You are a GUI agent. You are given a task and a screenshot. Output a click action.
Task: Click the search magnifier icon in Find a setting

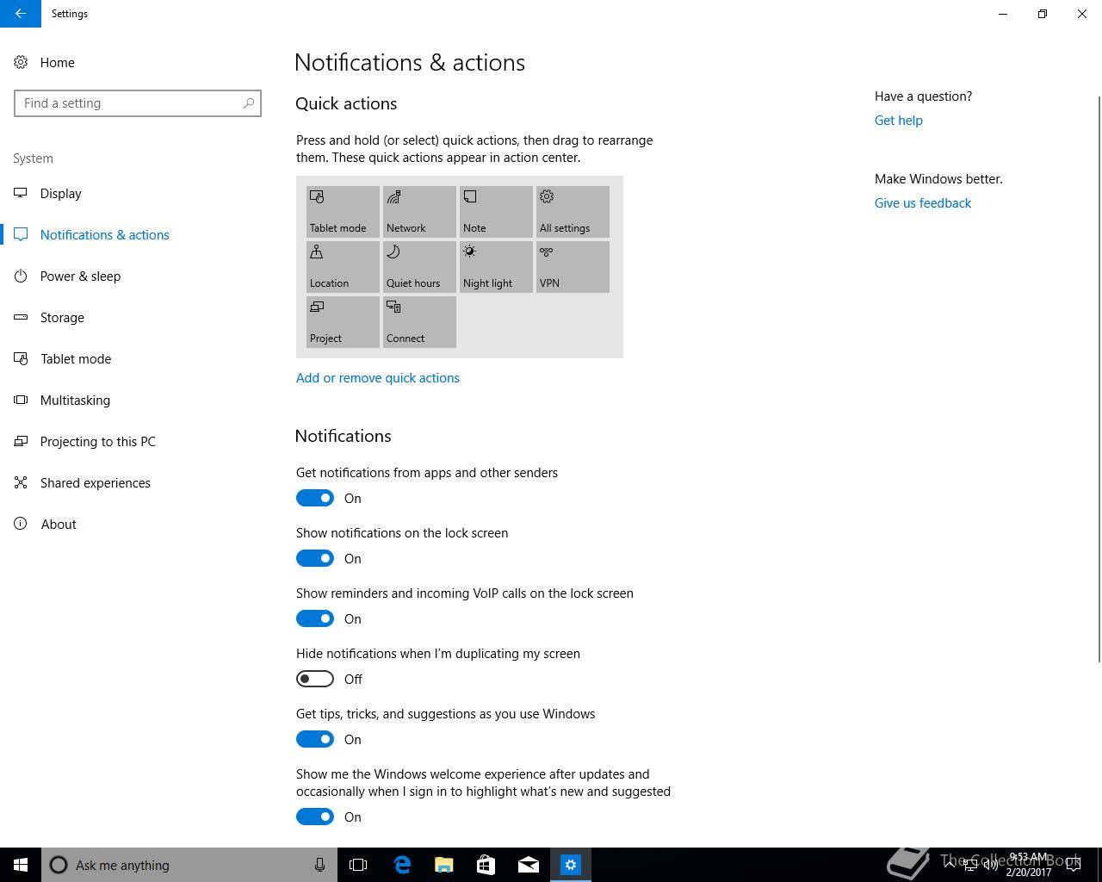coord(249,103)
